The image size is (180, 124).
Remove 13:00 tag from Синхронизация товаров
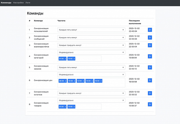click(74, 107)
